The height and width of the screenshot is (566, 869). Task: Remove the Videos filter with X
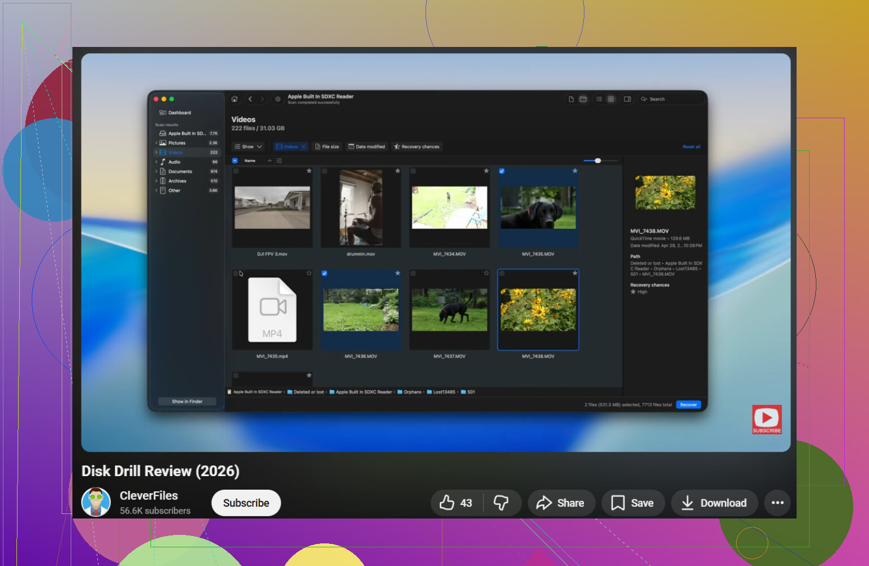click(304, 146)
